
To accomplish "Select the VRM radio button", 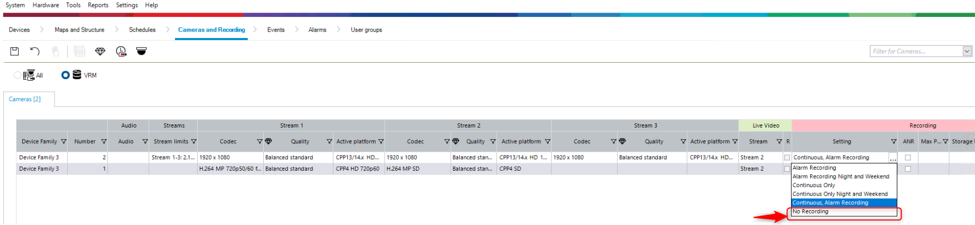I will 66,75.
